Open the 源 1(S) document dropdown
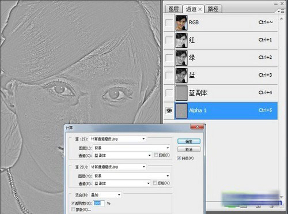 click(x=118, y=139)
